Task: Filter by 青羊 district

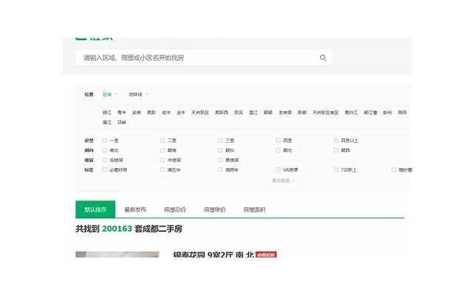Action: pos(121,112)
